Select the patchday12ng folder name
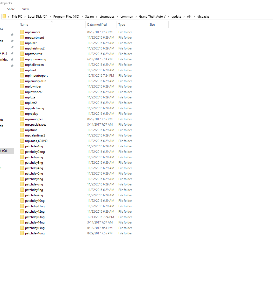Screen dimensions: 273x295 tap(35, 212)
